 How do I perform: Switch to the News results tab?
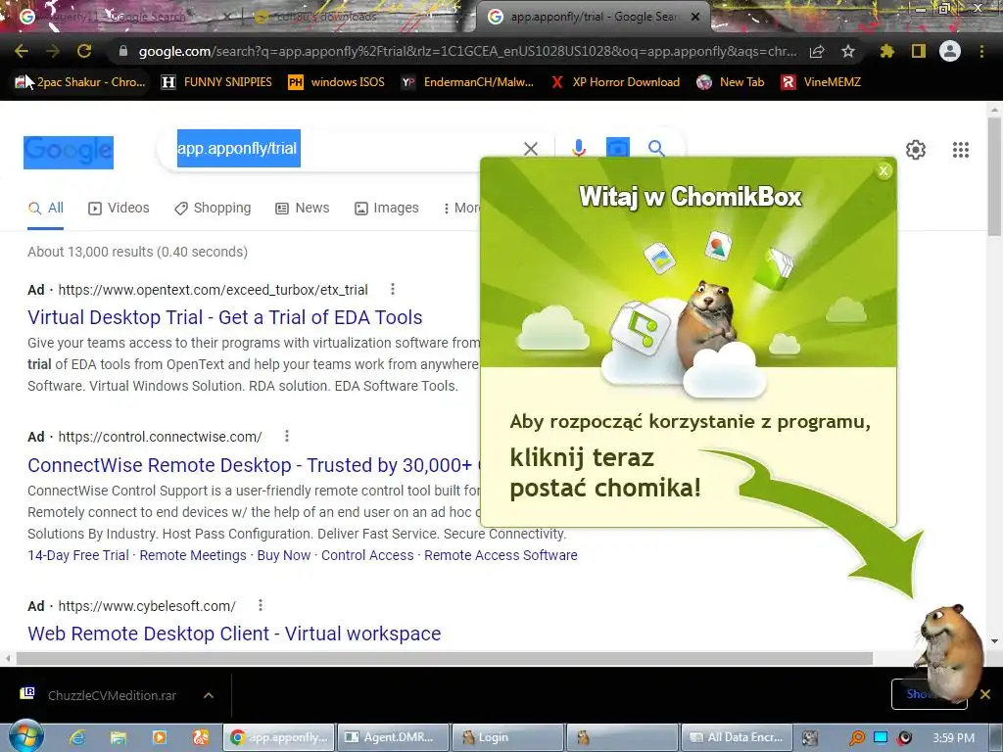coord(303,208)
